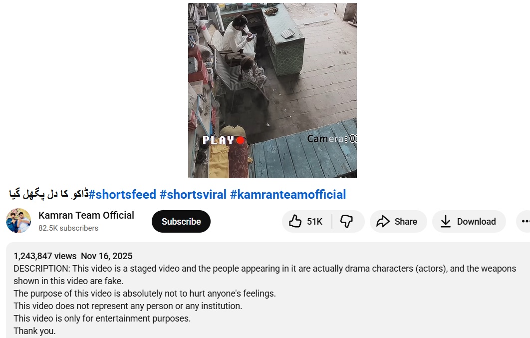The height and width of the screenshot is (338, 530).
Task: Click the Share button label
Action: pyautogui.click(x=406, y=221)
